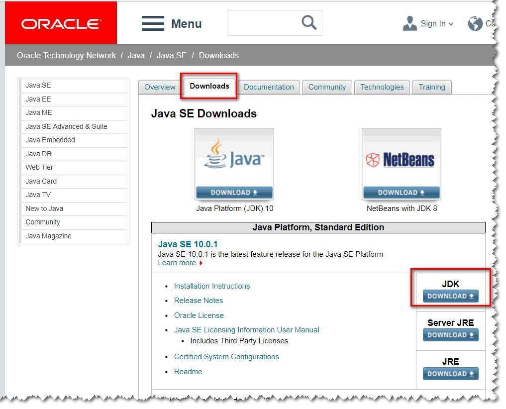The height and width of the screenshot is (409, 506).
Task: Select Java TV sidebar item
Action: (x=74, y=195)
